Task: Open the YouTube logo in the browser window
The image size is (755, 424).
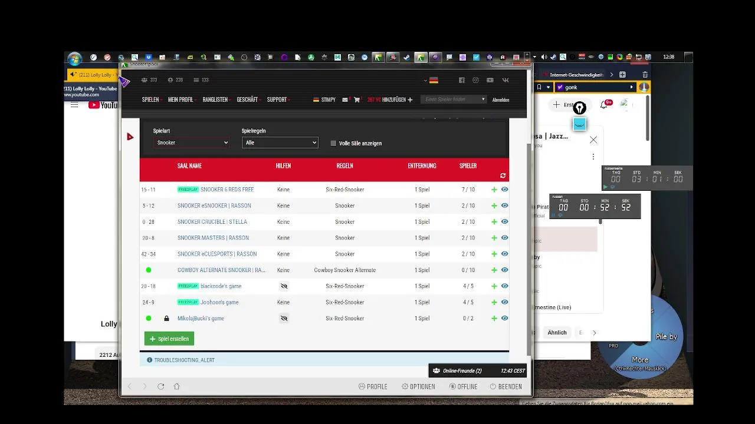Action: pos(103,105)
